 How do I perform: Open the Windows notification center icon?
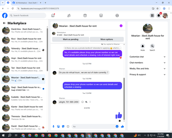click(168, 135)
